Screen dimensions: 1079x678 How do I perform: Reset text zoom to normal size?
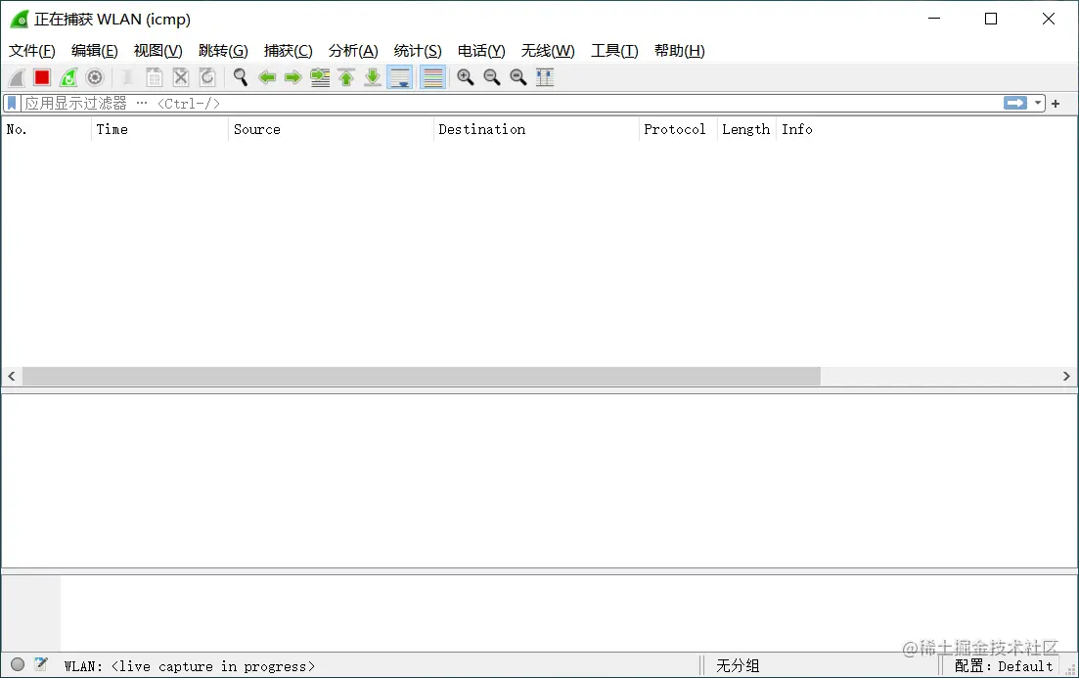coord(518,78)
